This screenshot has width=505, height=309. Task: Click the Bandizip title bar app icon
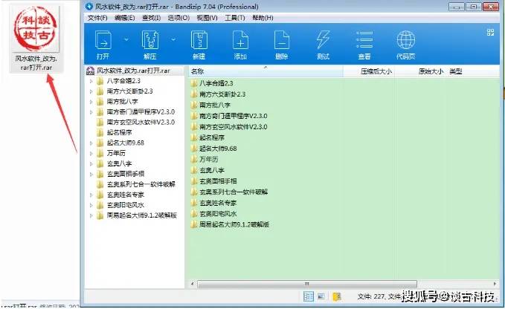click(89, 6)
